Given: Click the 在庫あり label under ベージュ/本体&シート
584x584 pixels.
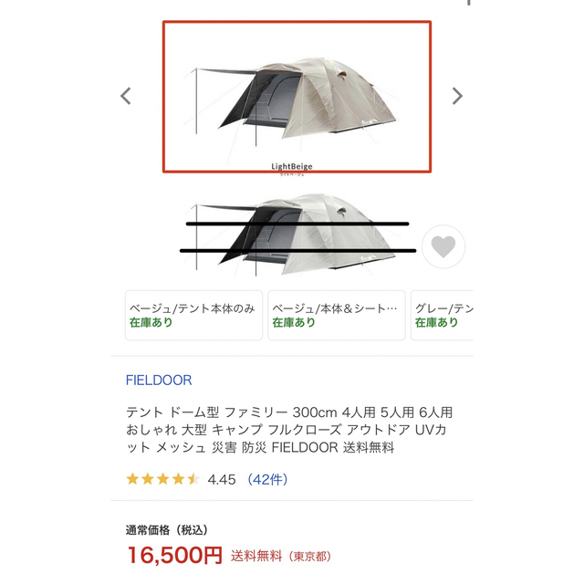Looking at the screenshot, I should pyautogui.click(x=294, y=322).
